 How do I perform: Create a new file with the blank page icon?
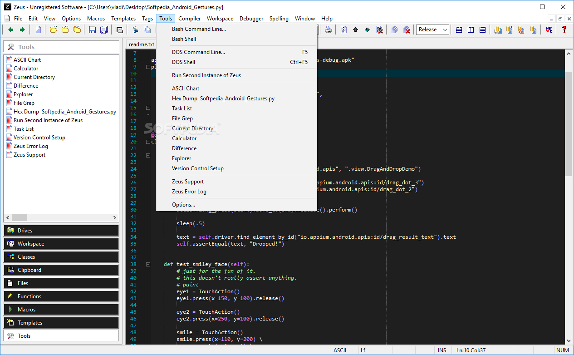click(38, 30)
